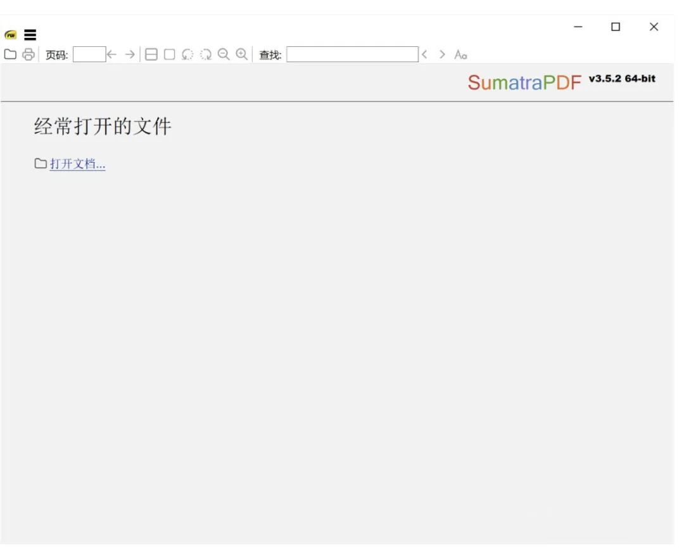The height and width of the screenshot is (552, 684).
Task: Click the print toolbar icon
Action: (28, 55)
